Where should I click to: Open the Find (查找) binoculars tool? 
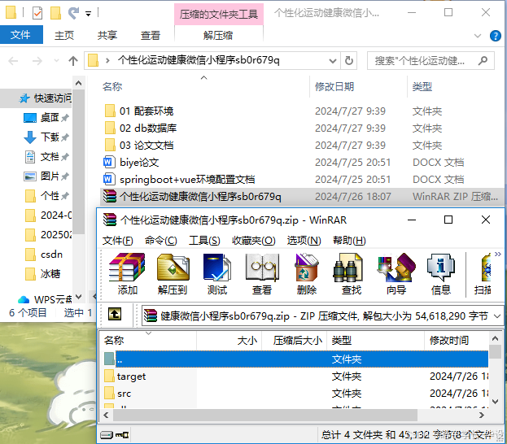351,274
